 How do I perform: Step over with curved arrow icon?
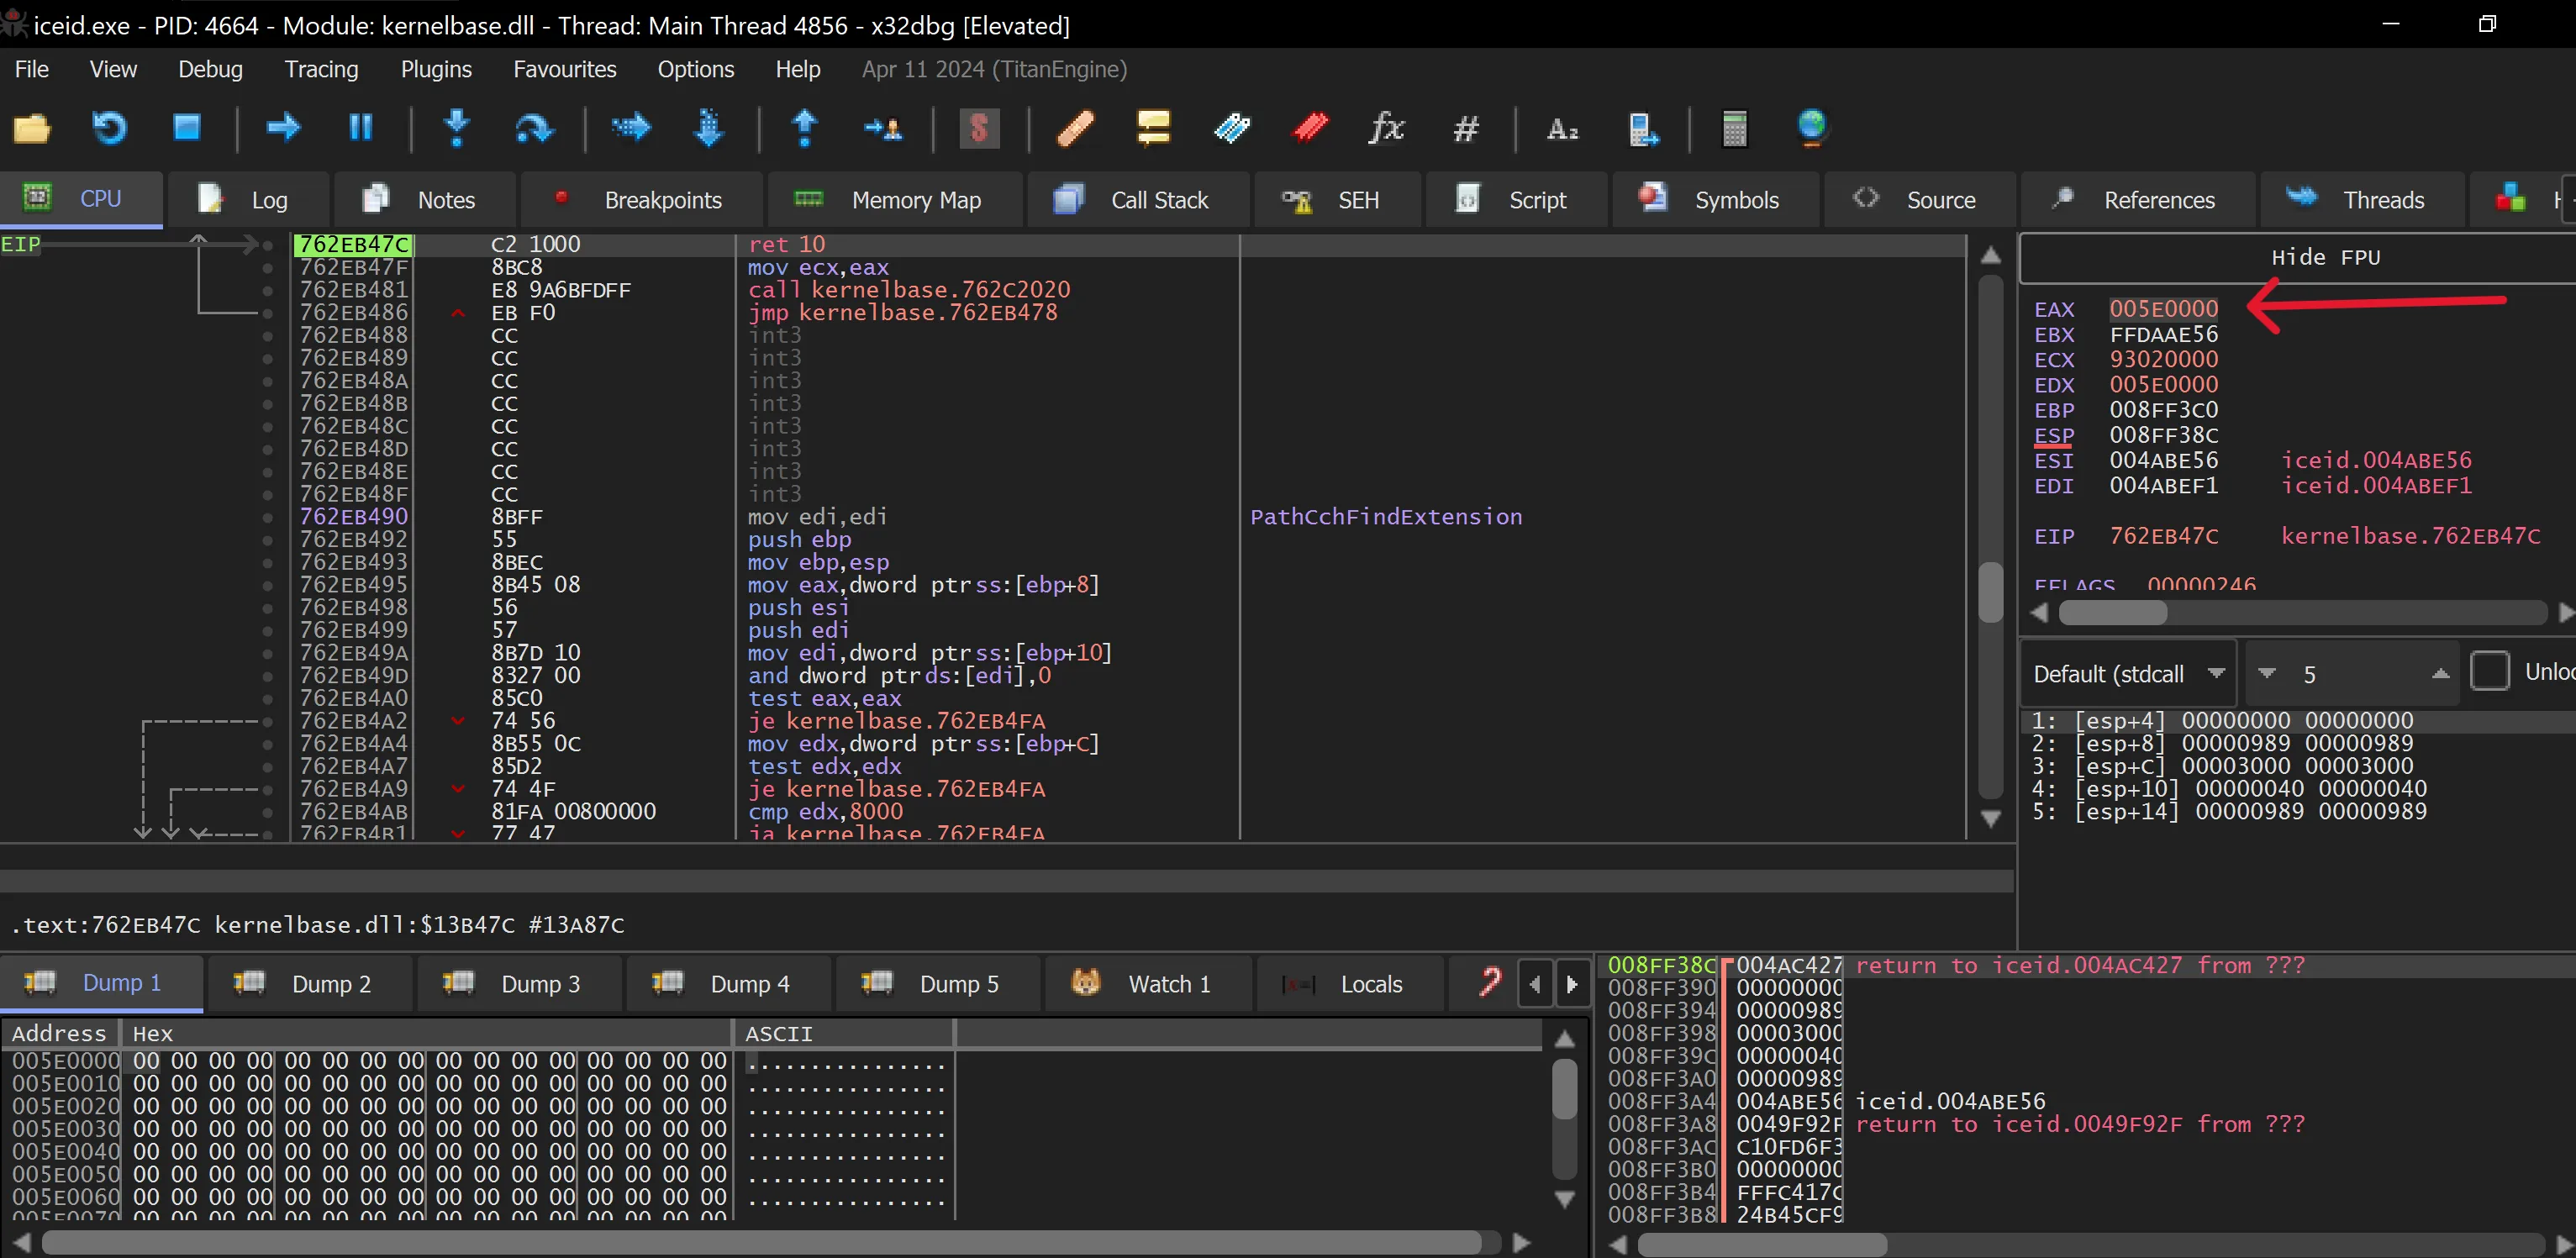pos(534,128)
